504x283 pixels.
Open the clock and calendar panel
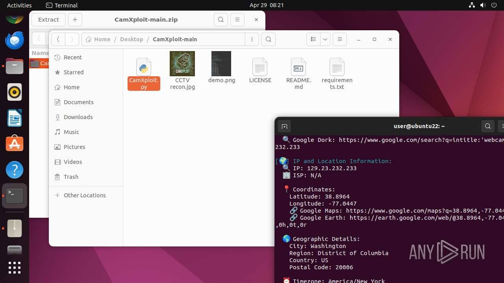pyautogui.click(x=267, y=5)
